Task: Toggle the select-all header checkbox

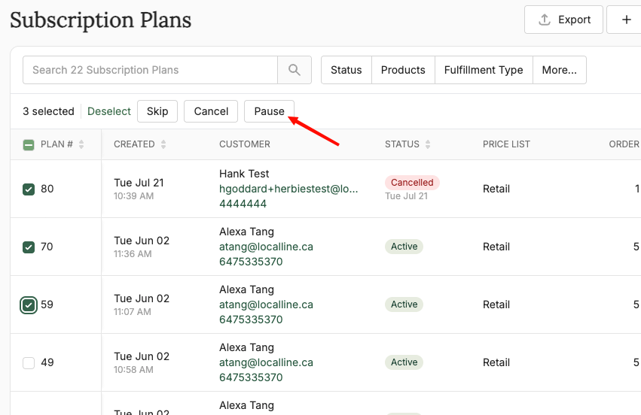Action: (x=29, y=144)
